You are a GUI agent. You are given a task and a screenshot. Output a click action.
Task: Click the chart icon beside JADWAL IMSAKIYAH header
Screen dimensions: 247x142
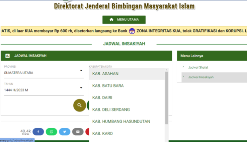point(7,56)
